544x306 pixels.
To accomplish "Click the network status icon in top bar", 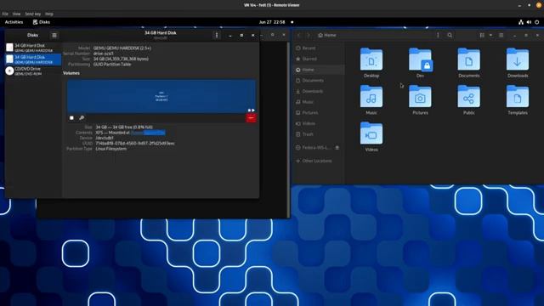I will tap(521, 22).
